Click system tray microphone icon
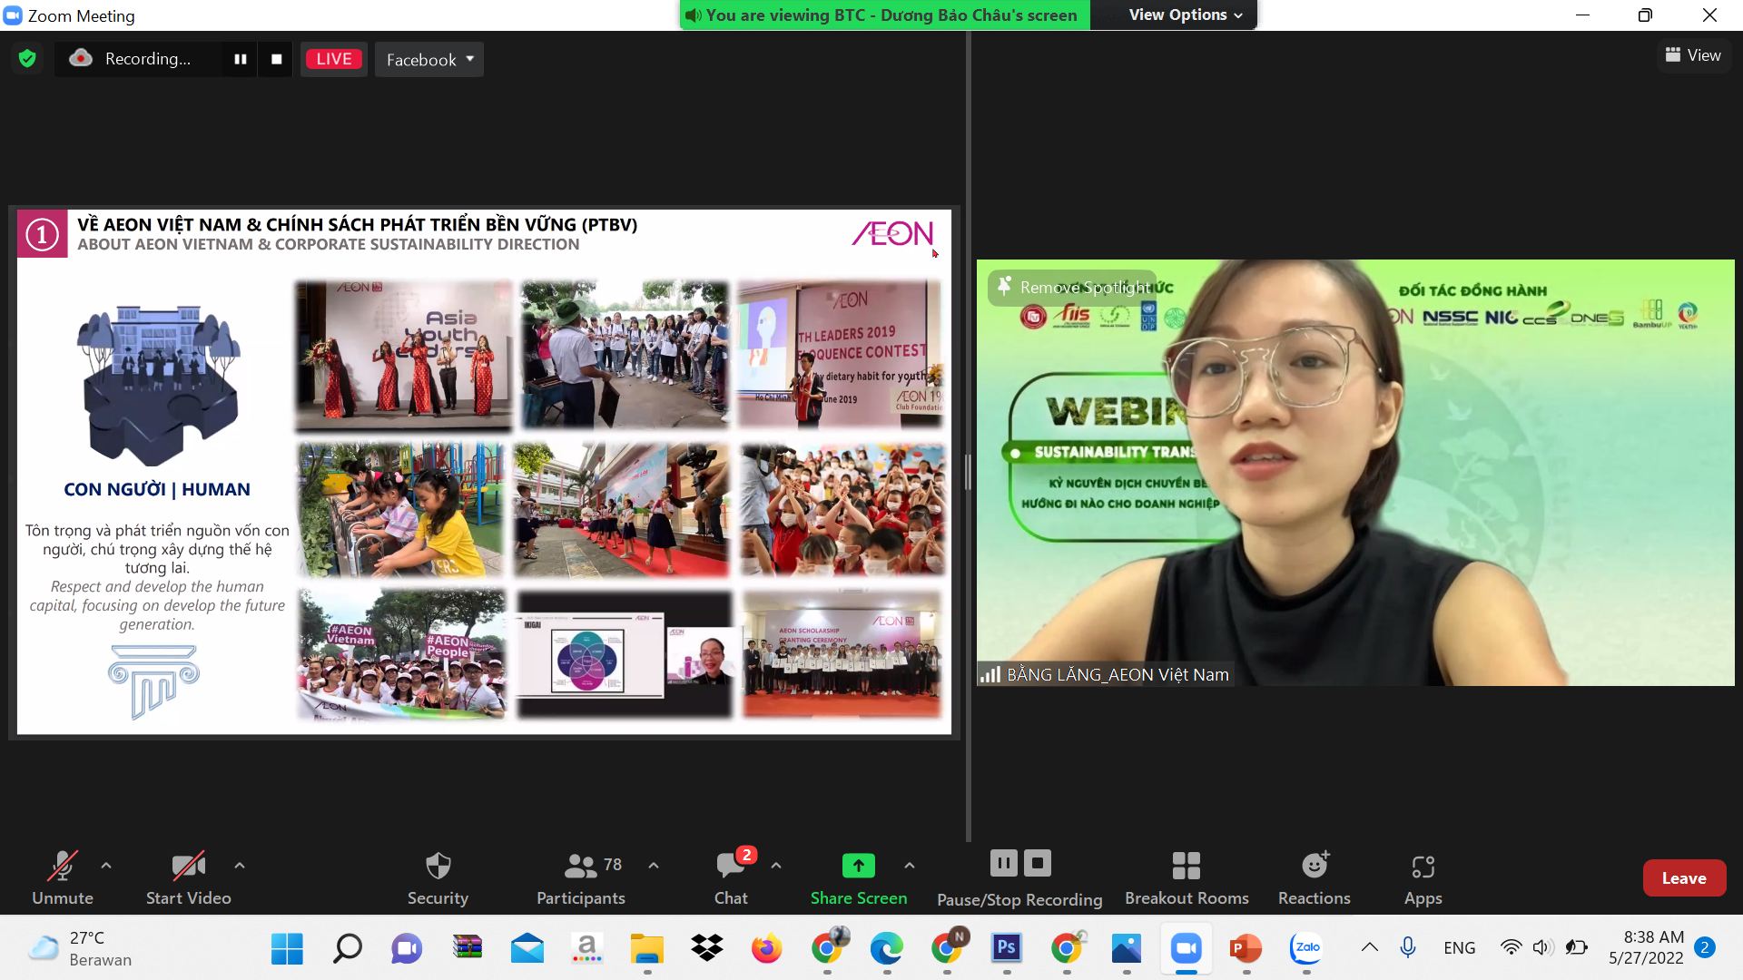1743x980 pixels. point(1408,947)
